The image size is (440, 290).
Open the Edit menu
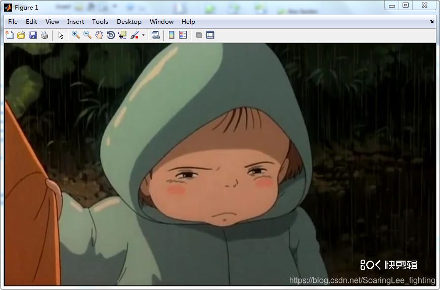pos(31,22)
